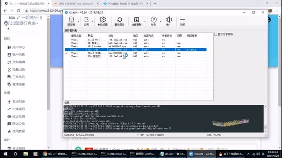Open the 服务器 servers toolbar button

71,21
